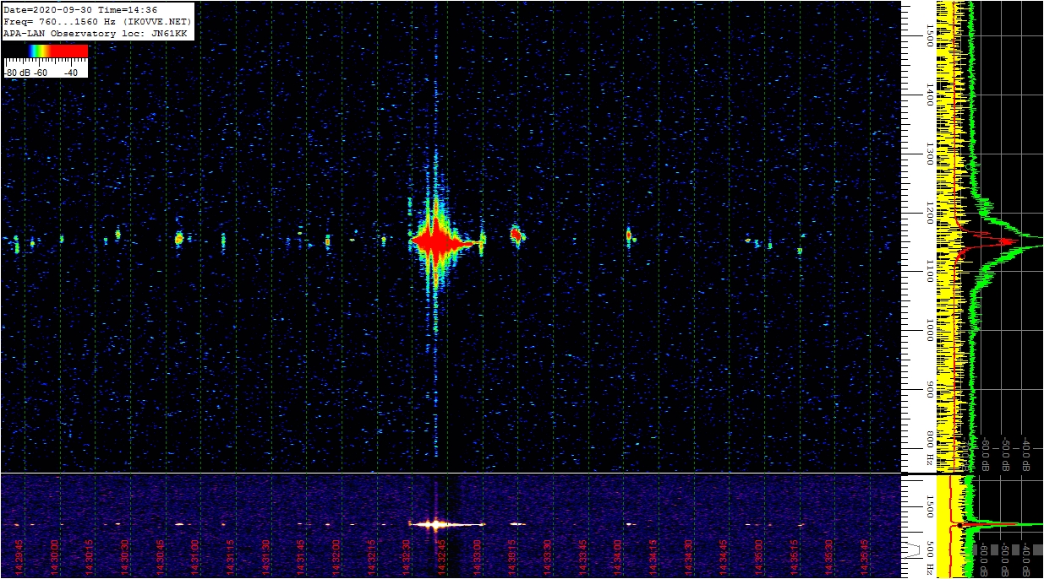This screenshot has height=579, width=1044.
Task: Select time marker 14:33:00
Action: coord(478,559)
